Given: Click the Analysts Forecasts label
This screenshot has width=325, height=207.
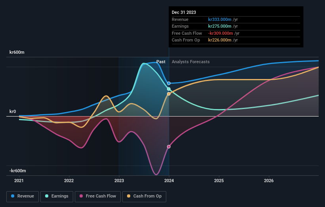Looking at the screenshot, I should pyautogui.click(x=191, y=62).
